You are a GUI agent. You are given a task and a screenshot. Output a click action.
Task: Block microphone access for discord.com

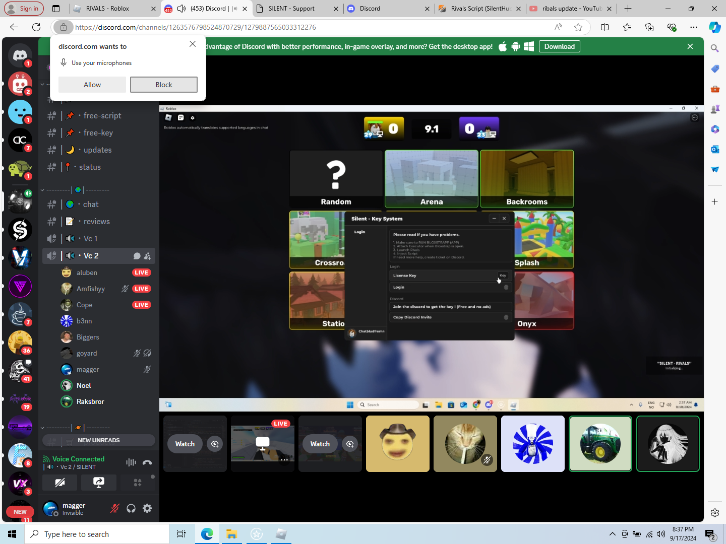(x=164, y=85)
